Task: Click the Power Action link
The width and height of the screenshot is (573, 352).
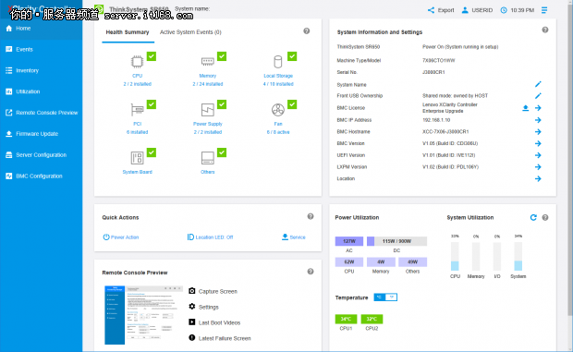Action: coord(120,237)
